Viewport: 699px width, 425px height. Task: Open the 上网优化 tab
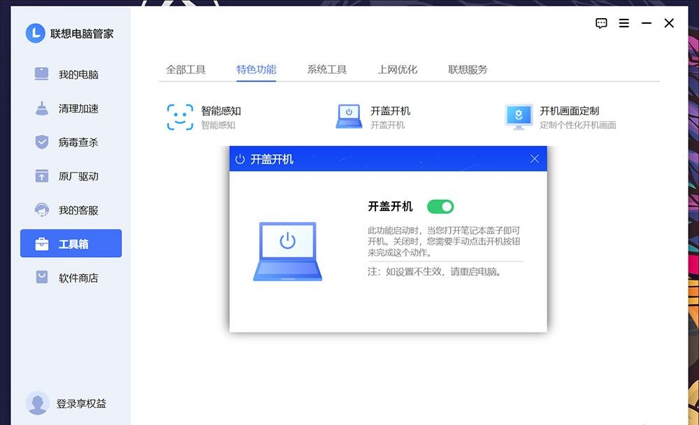point(397,70)
